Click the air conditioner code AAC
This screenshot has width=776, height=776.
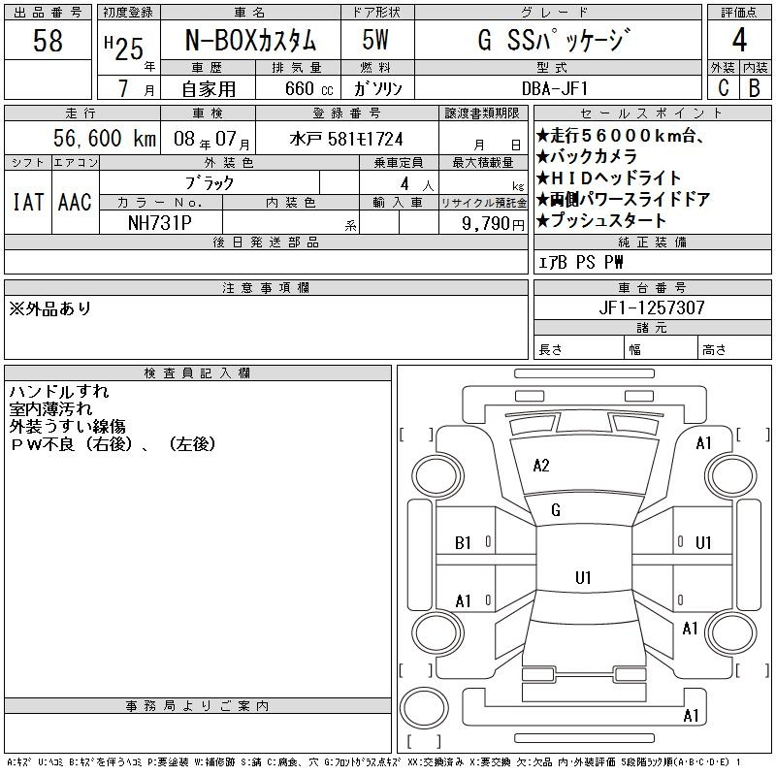pos(75,202)
